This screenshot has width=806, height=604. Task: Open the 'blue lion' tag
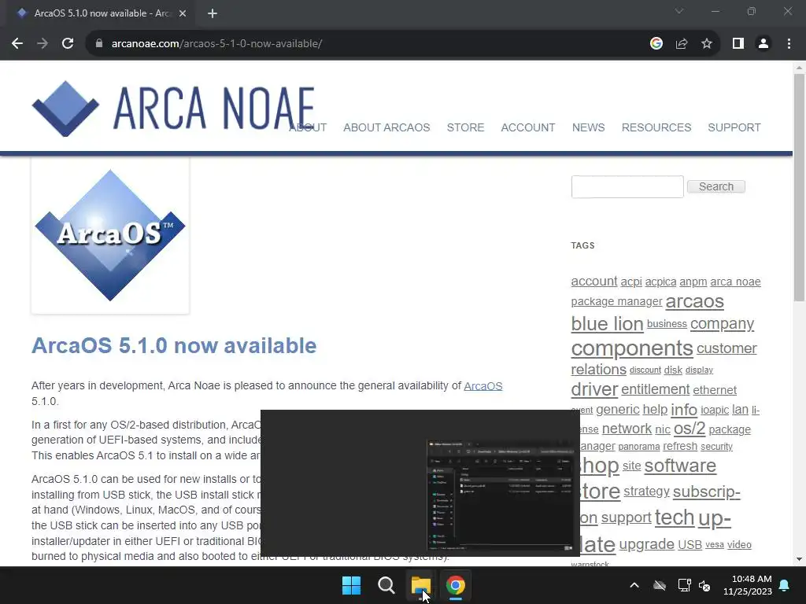pyautogui.click(x=607, y=323)
